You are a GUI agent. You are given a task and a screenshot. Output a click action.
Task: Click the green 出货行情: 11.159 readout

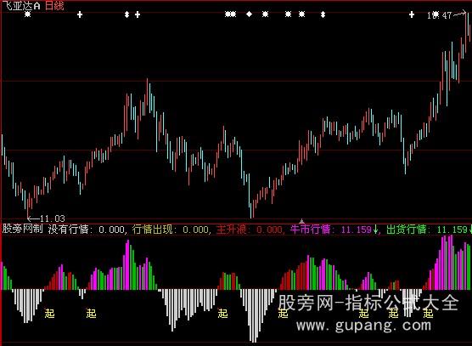429,230
